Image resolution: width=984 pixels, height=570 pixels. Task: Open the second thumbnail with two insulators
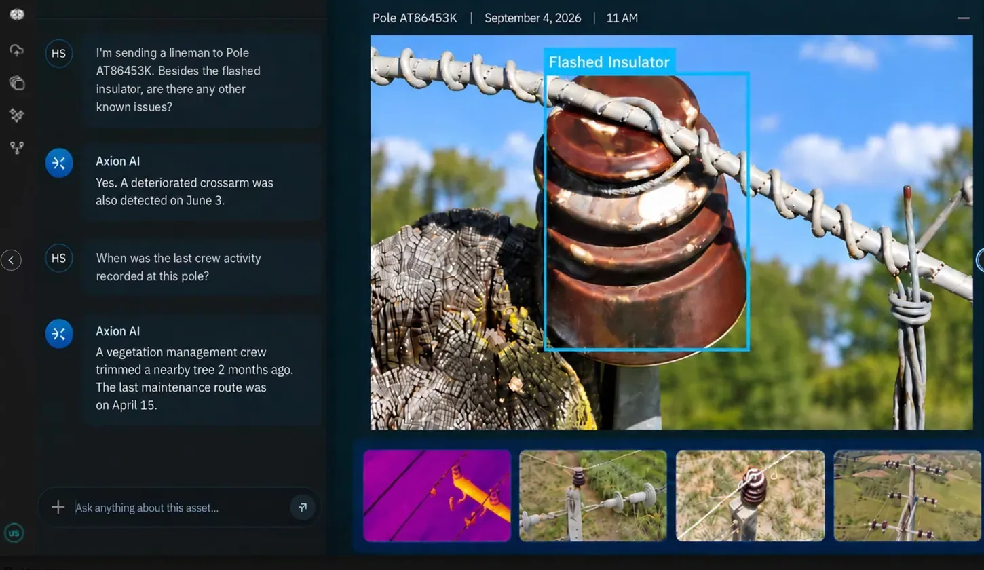pos(593,495)
